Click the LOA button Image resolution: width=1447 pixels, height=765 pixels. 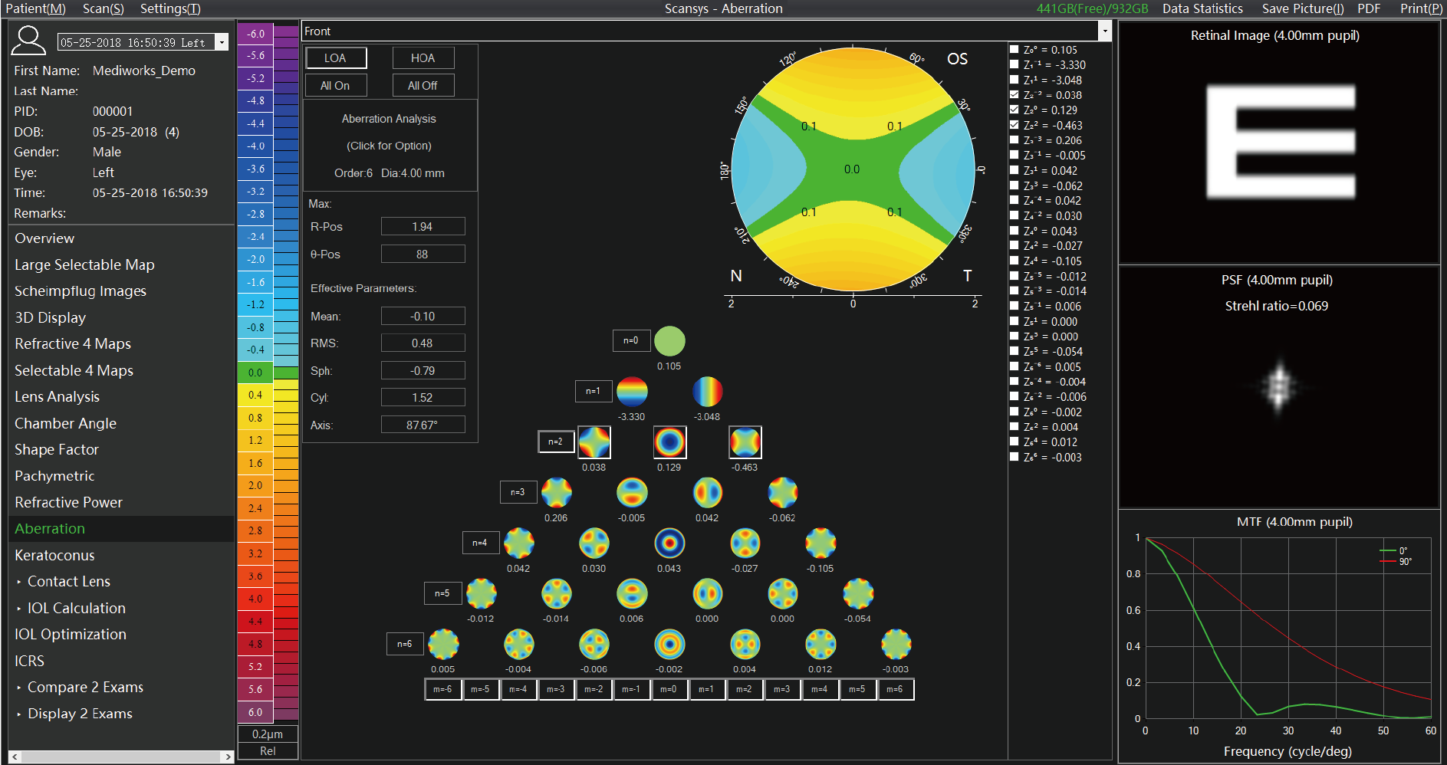click(x=336, y=58)
